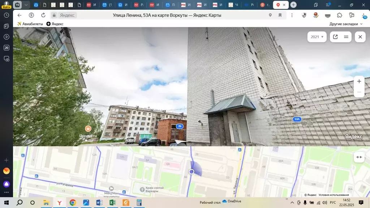
Task: Click the Храм святой Варвары map label
Action: (154, 189)
